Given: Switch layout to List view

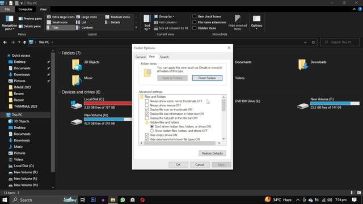Looking at the screenshot, I should pyautogui.click(x=82, y=22).
